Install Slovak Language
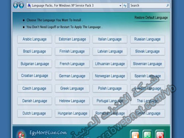Viewport: 184px width, 138px height. pyautogui.click(x=147, y=51)
